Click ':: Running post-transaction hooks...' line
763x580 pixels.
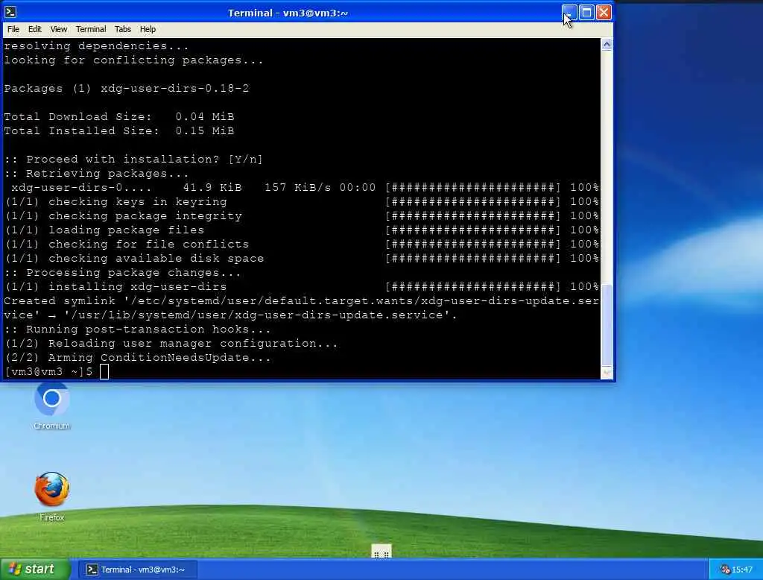(x=137, y=330)
